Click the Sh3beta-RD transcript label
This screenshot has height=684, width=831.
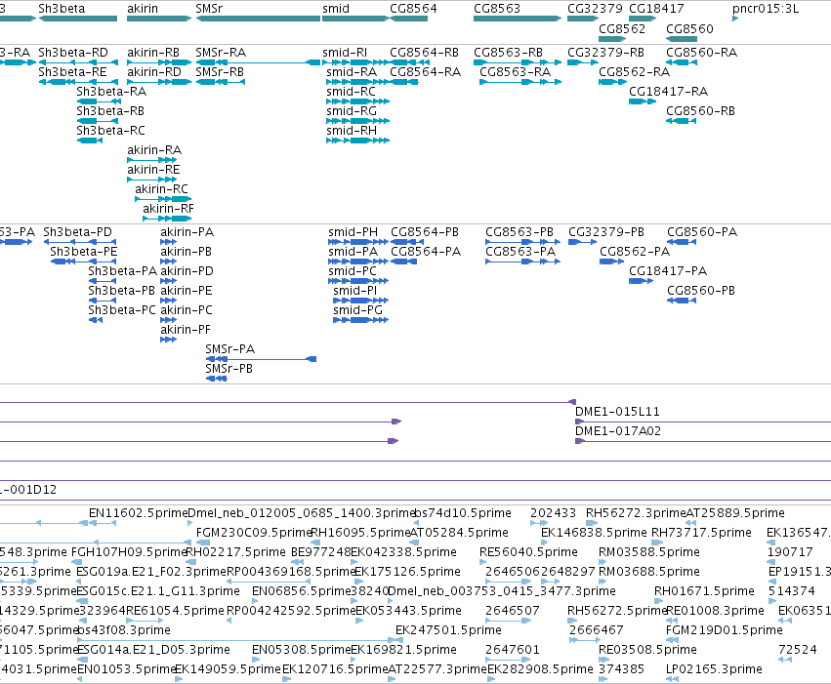point(73,53)
